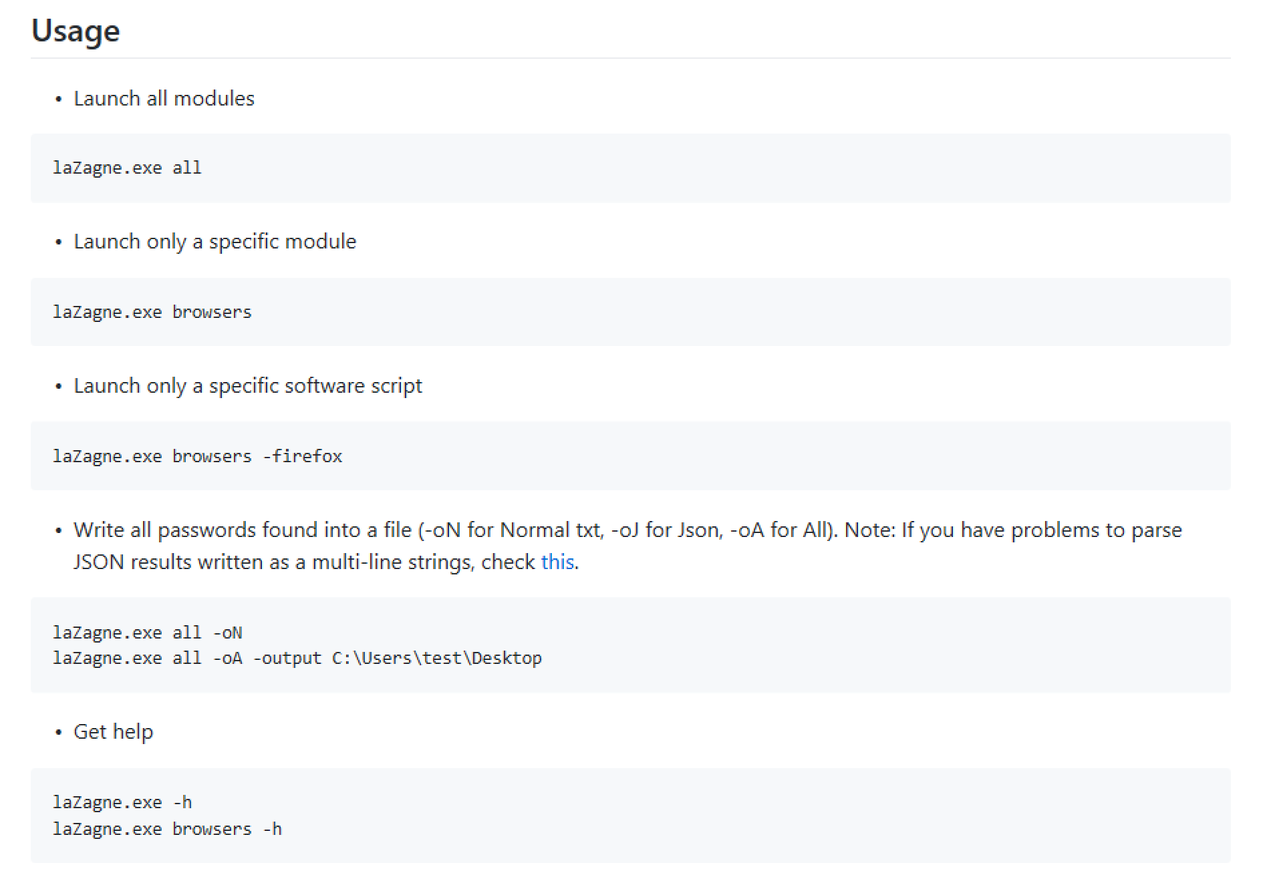
Task: Click the "laZagne.exe browsers -firefox" command
Action: click(x=198, y=456)
